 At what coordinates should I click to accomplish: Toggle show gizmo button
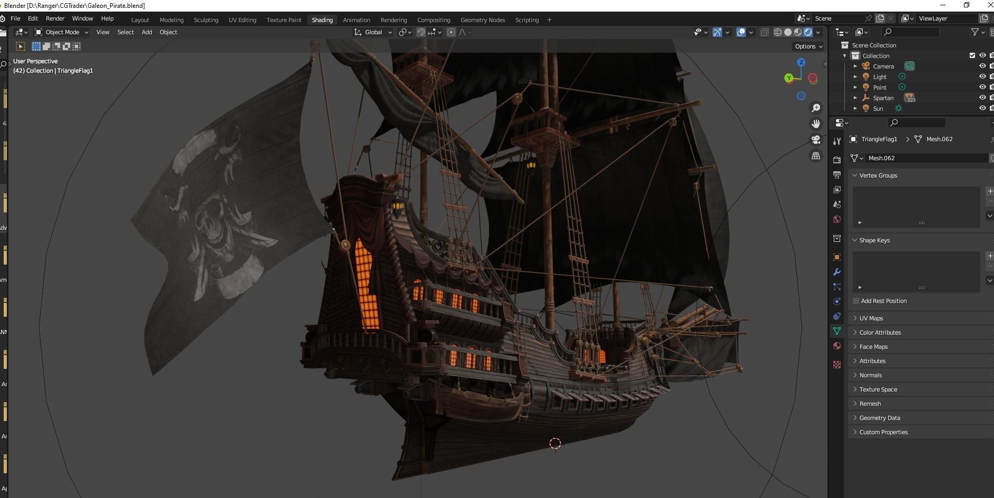tap(717, 32)
